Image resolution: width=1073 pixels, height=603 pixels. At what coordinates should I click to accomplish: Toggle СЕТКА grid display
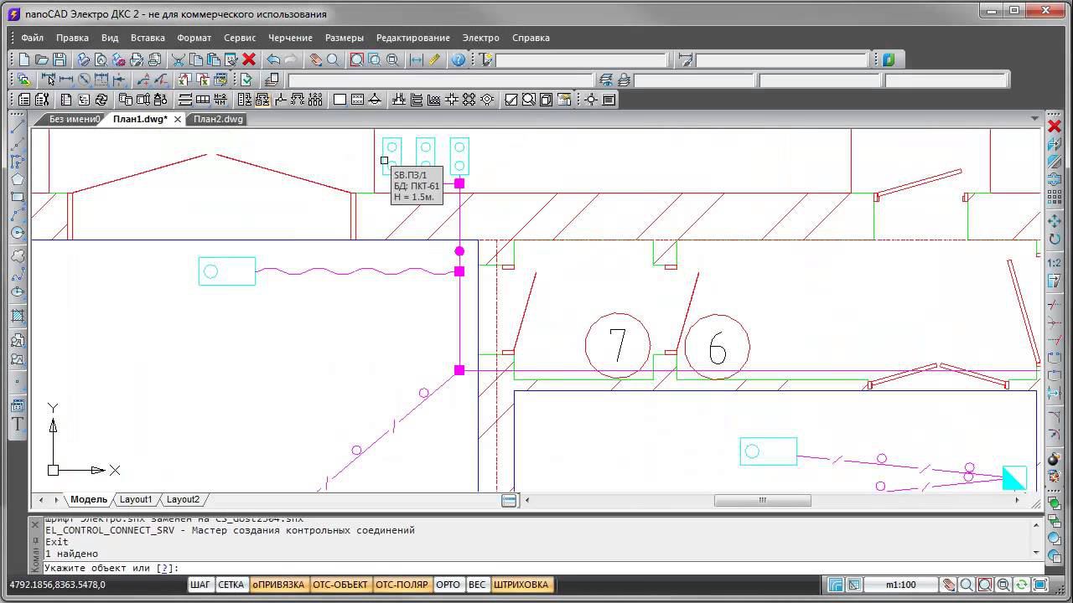pos(231,585)
